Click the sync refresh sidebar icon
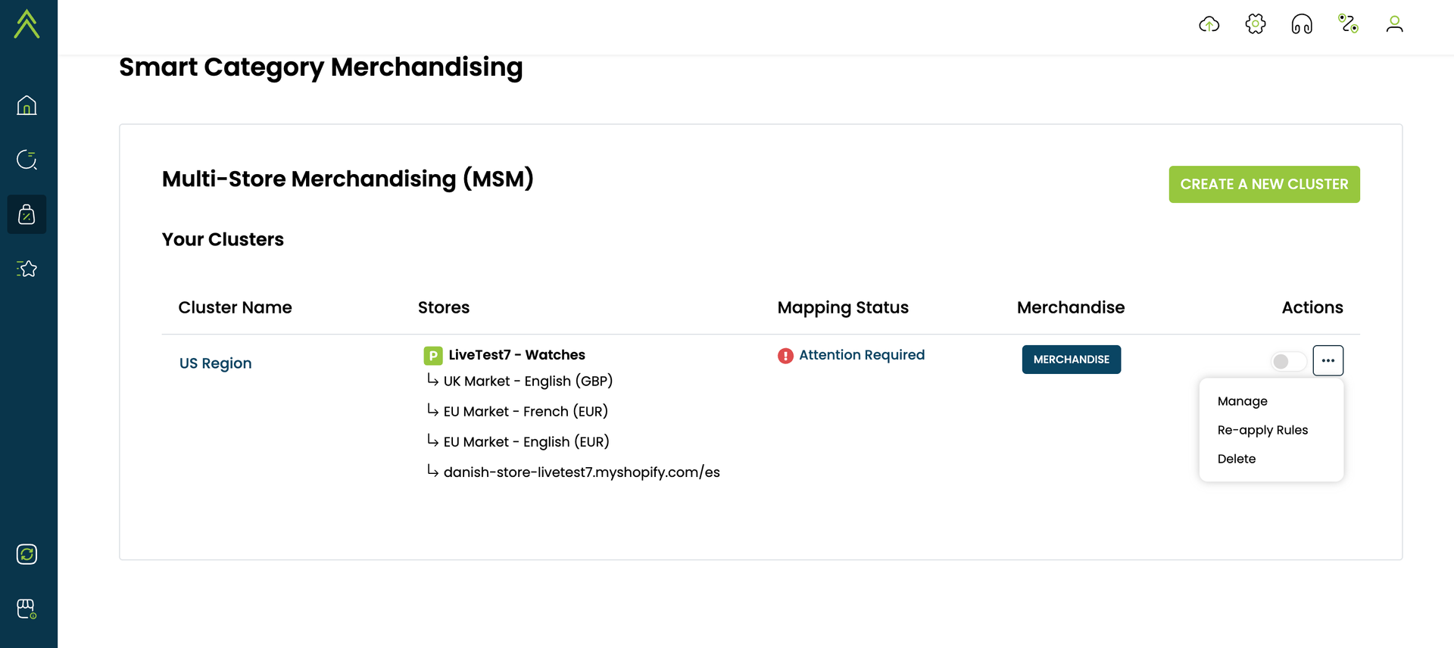The width and height of the screenshot is (1454, 648). pos(27,554)
